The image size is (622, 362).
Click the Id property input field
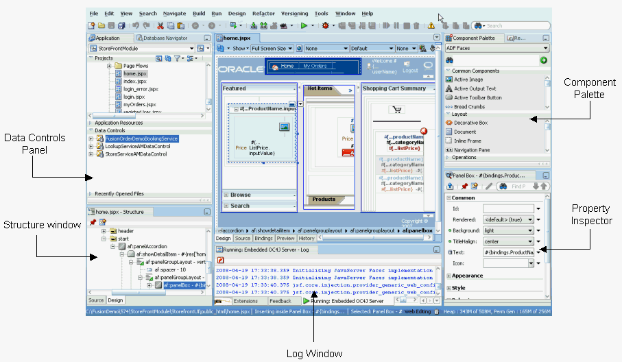click(509, 208)
